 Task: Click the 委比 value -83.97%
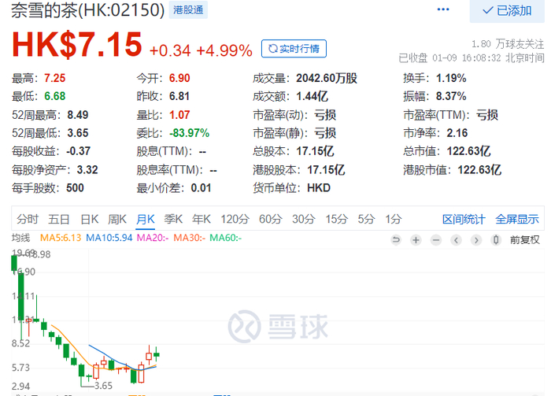(190, 133)
